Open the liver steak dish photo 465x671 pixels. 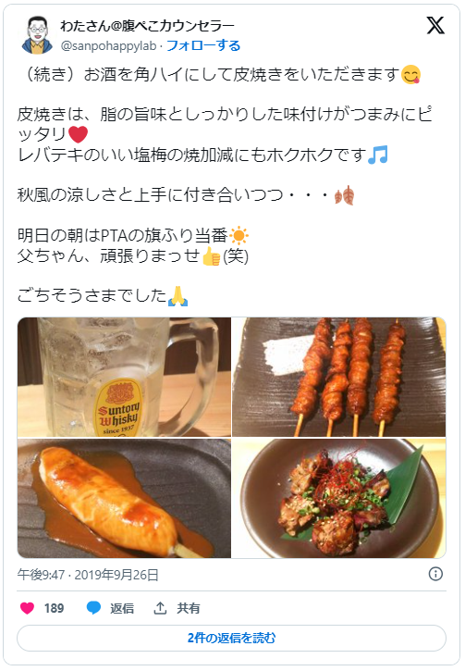(339, 498)
